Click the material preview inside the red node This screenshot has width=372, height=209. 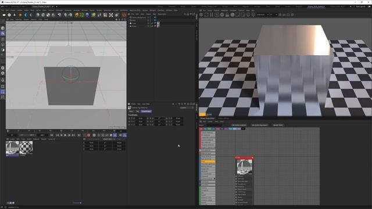[x=244, y=167]
